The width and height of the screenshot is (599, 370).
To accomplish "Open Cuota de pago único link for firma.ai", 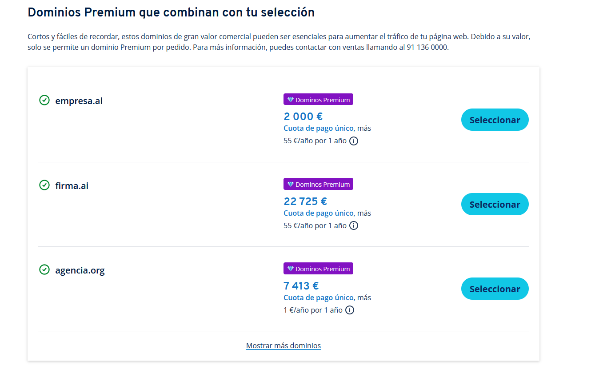I will pos(318,213).
